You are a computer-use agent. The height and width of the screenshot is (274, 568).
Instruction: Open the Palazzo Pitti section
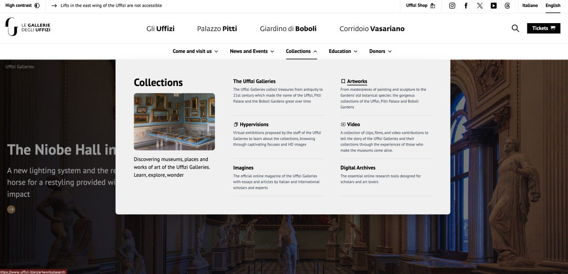(x=217, y=28)
